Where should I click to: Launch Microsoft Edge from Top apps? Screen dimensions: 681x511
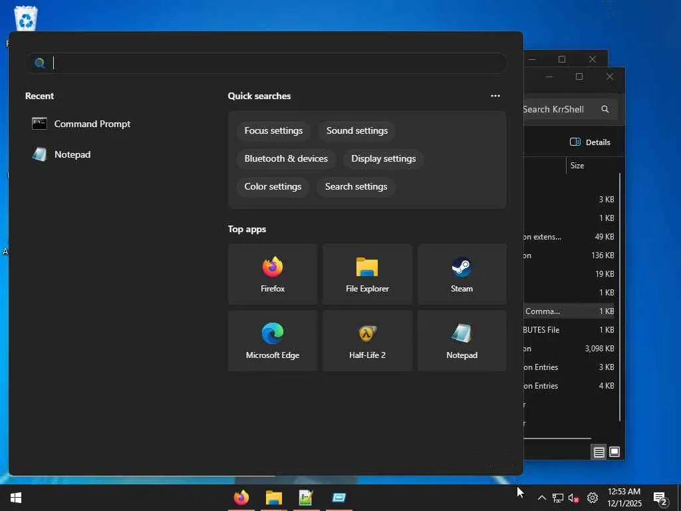273,341
